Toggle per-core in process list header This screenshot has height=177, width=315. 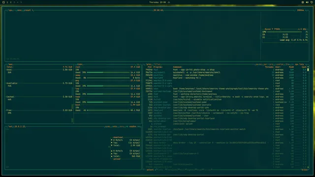269,64
